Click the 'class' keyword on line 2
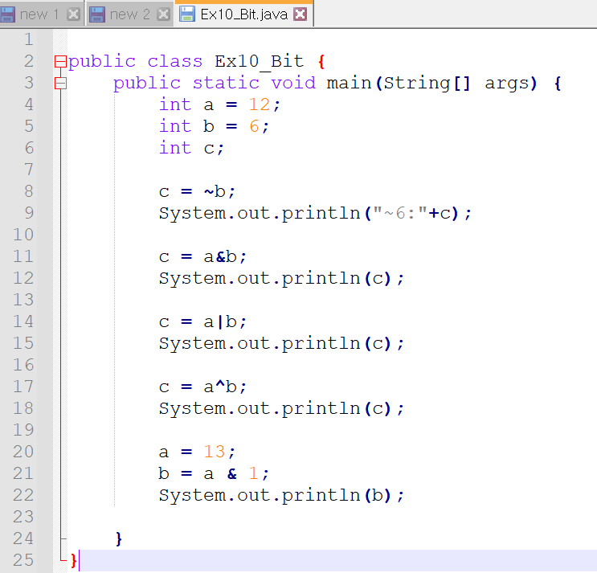Viewport: 597px width, 573px height. (x=174, y=61)
